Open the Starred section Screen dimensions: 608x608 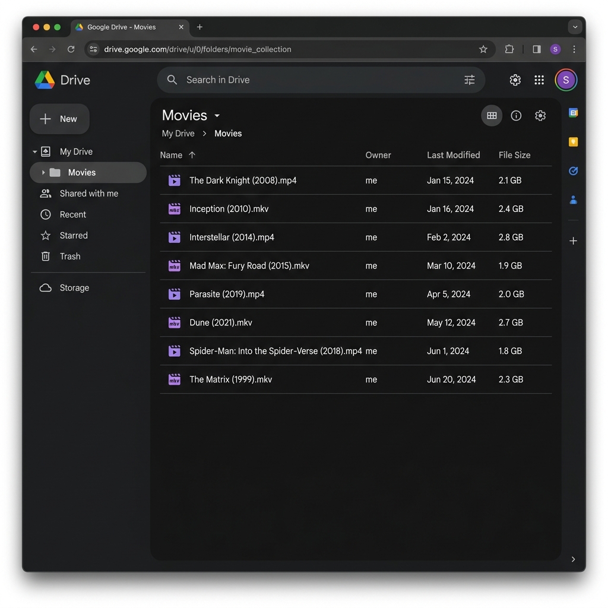point(74,235)
